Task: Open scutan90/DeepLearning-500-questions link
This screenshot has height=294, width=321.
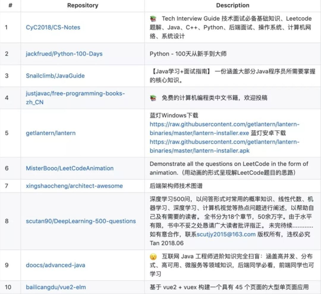Action: point(81,221)
